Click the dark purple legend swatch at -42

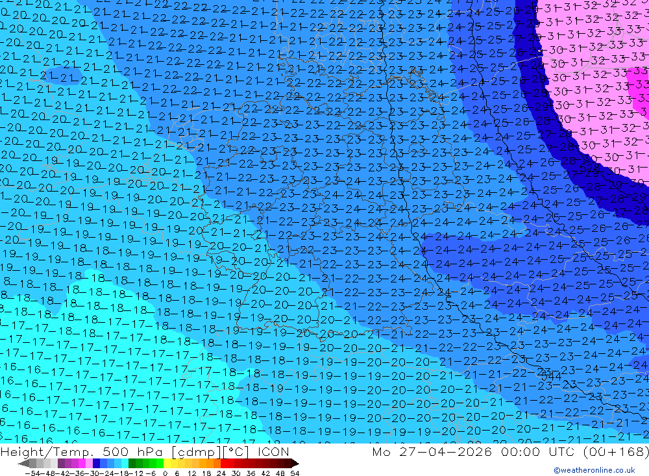pyautogui.click(x=61, y=463)
